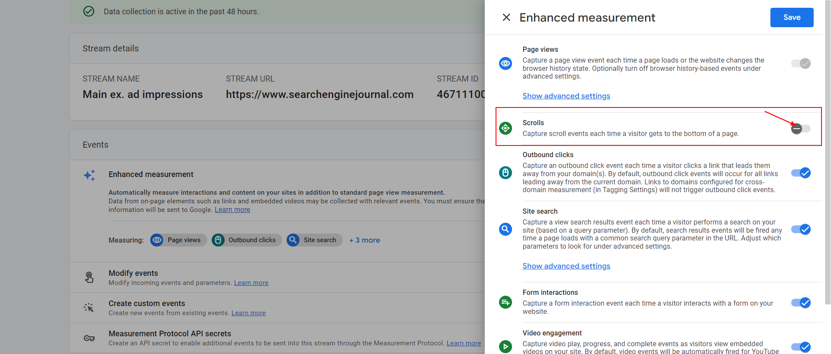The height and width of the screenshot is (354, 831).
Task: Open Measurement Protocol API secrets row
Action: [x=277, y=338]
